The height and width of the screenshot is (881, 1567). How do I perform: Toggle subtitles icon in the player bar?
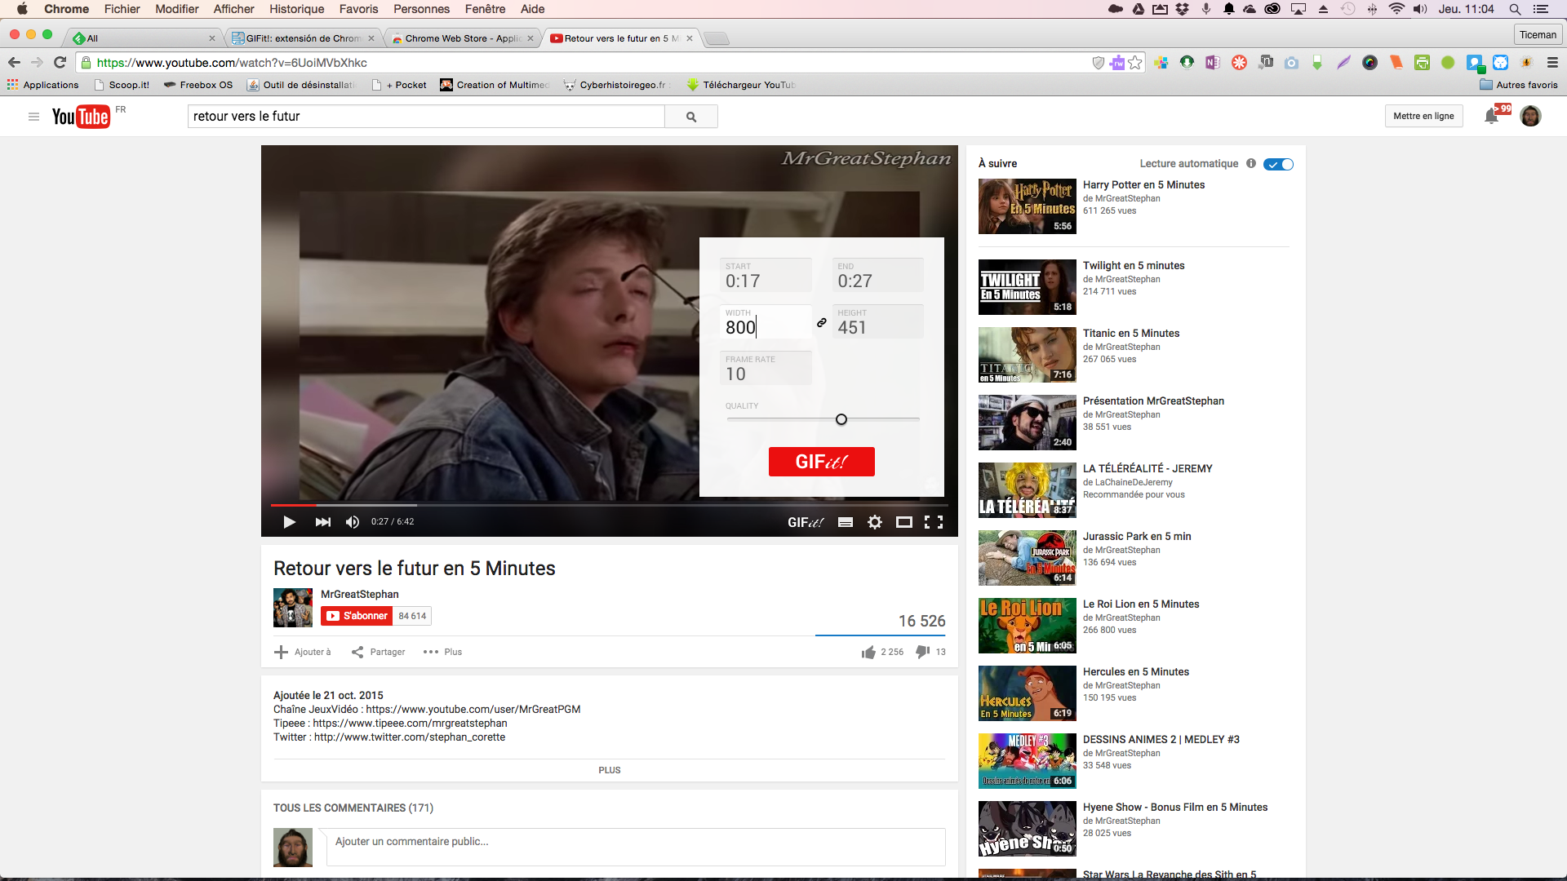click(846, 522)
